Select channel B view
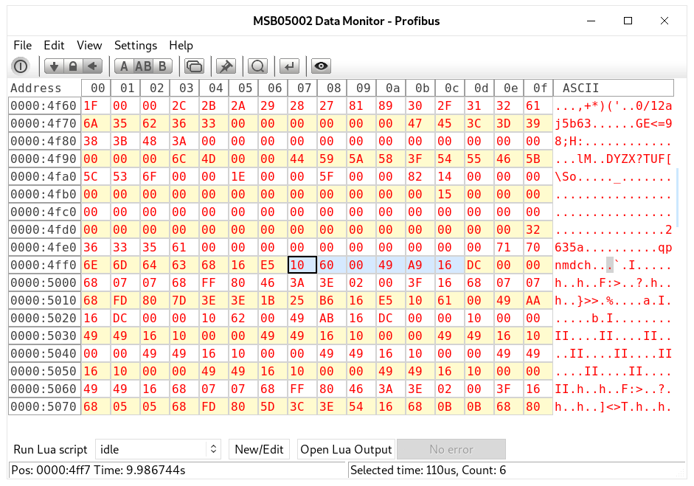Screen dimensions: 694x486 coord(162,66)
